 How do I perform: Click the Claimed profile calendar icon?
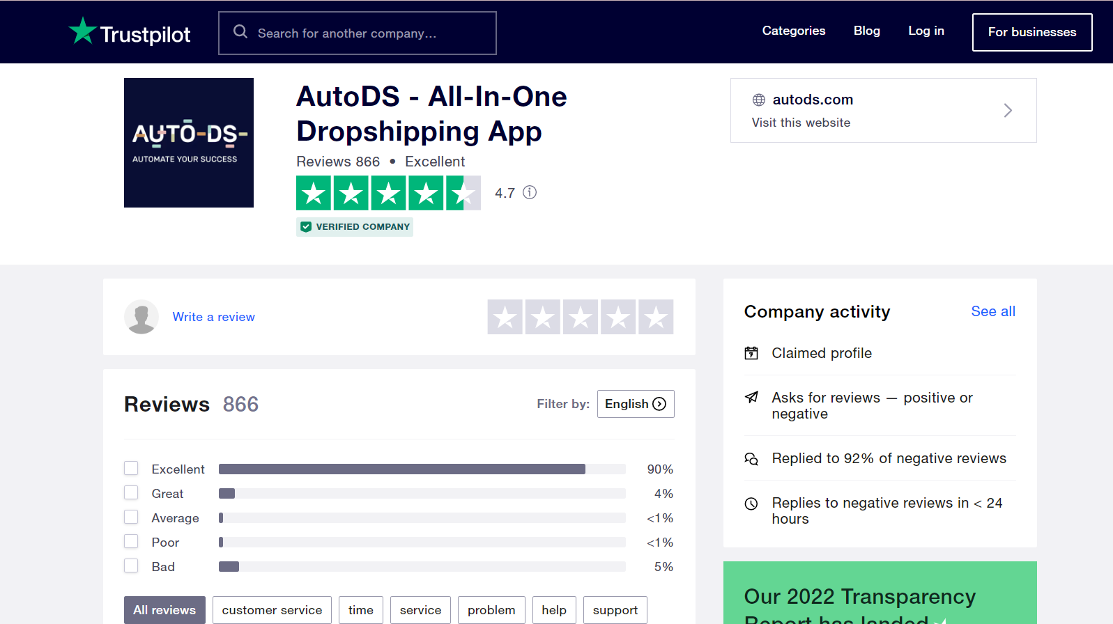pyautogui.click(x=751, y=353)
